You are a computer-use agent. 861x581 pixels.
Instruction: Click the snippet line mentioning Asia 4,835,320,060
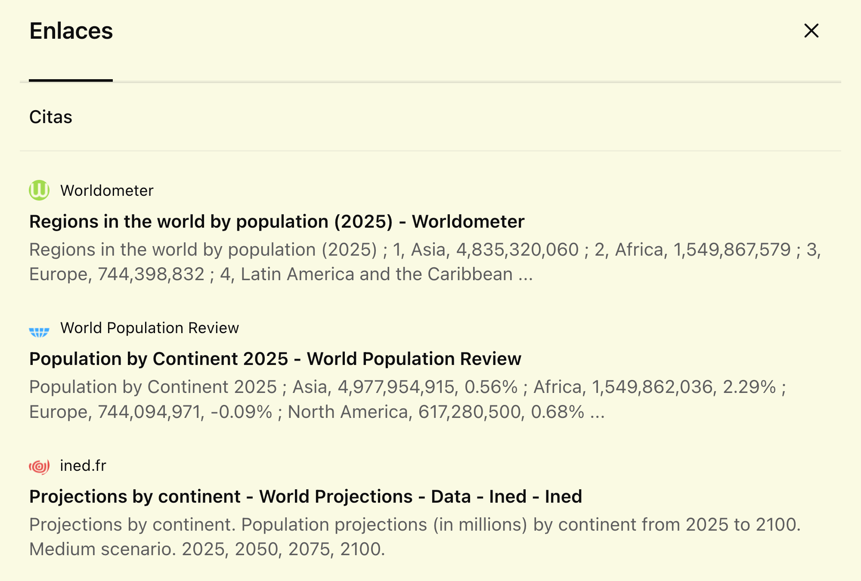425,250
